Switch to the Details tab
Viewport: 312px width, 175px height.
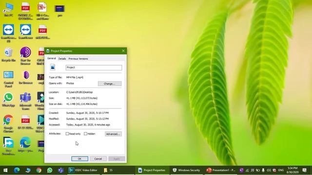tap(62, 59)
